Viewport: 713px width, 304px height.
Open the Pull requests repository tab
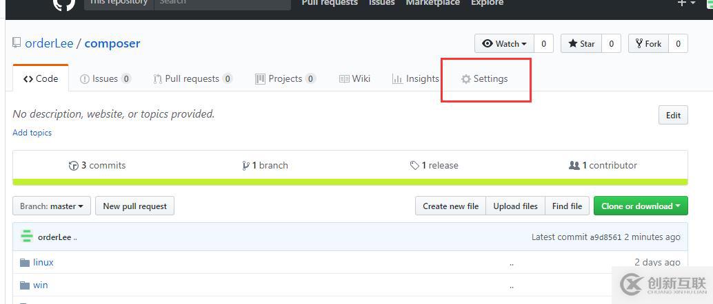point(193,78)
